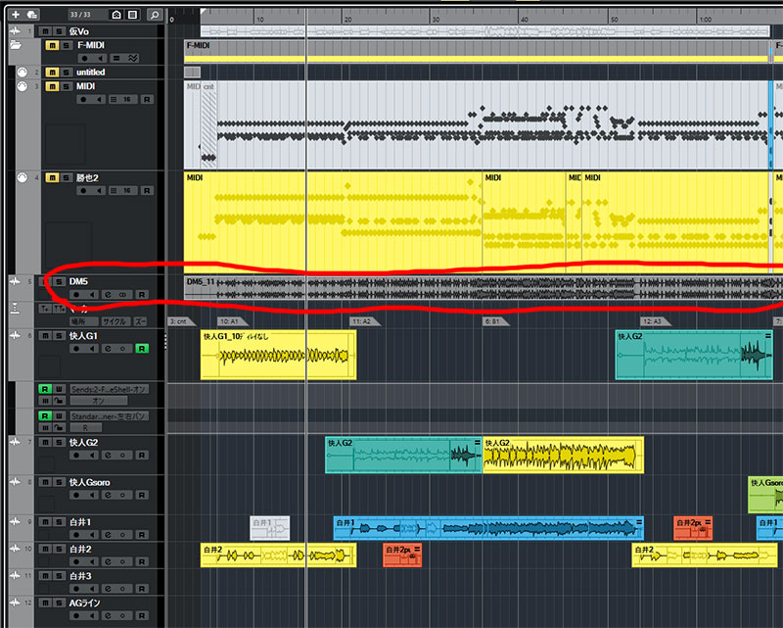Image resolution: width=783 pixels, height=628 pixels.
Task: Click the MIDI connector icon of the 勝也2 track
Action: pos(22,177)
